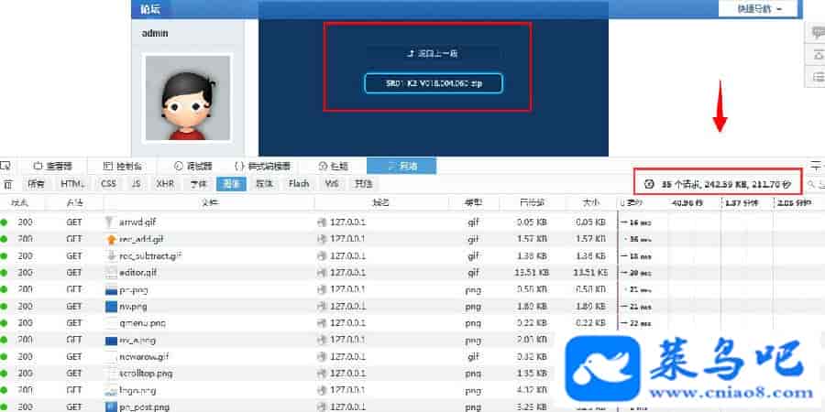
Task: Toggle the JS request filter
Action: 137,184
